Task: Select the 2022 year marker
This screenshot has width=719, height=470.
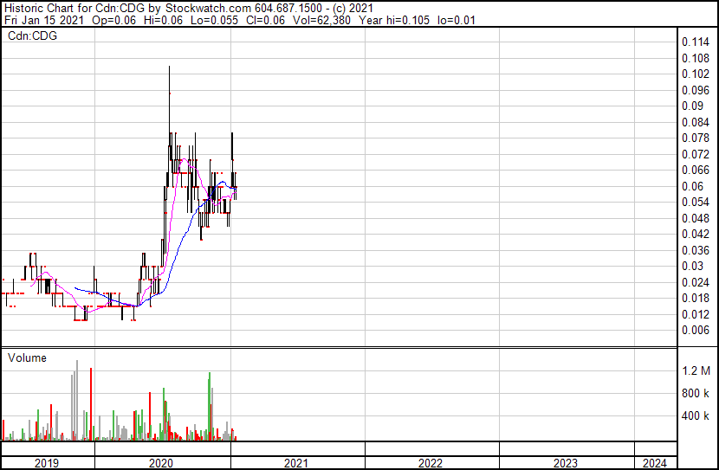Action: [431, 463]
